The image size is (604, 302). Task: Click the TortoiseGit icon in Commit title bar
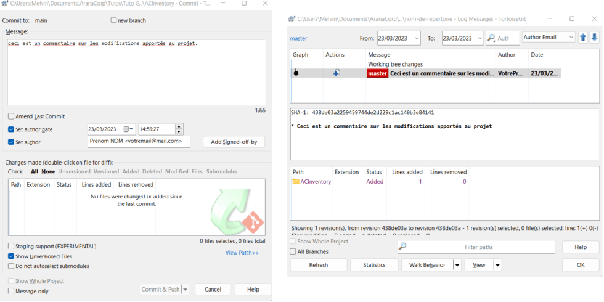click(x=5, y=3)
